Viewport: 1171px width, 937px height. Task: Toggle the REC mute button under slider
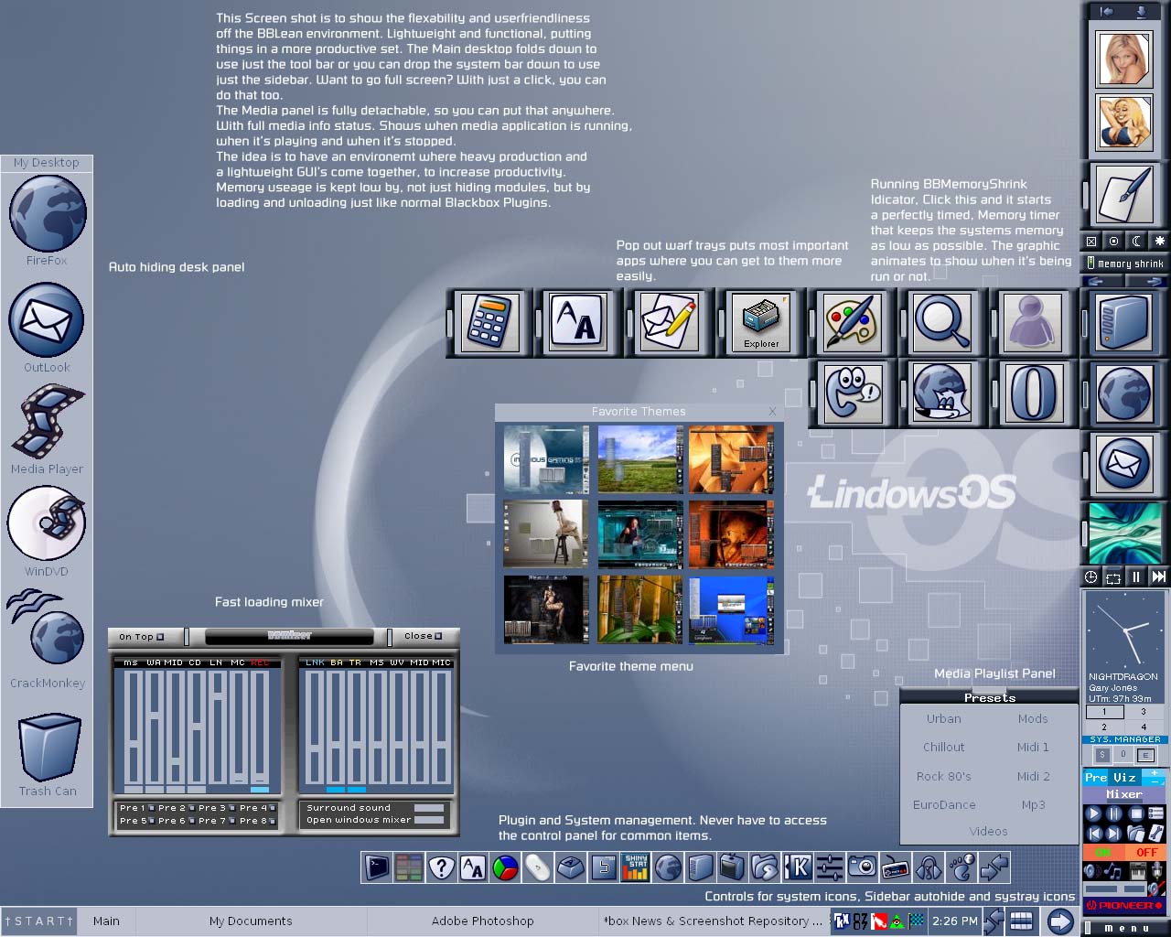click(x=260, y=789)
